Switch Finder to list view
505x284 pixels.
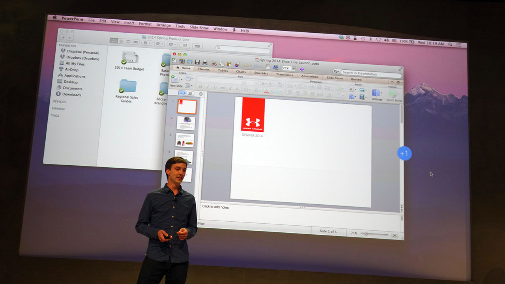click(121, 41)
